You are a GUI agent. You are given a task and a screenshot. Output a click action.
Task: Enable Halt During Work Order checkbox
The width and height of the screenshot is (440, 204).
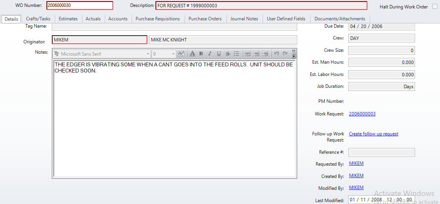[x=434, y=7]
